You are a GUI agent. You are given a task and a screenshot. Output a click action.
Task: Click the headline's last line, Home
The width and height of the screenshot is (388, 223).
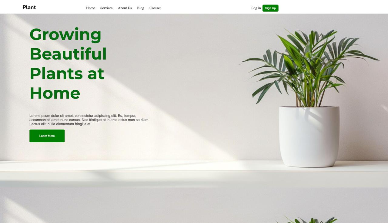coord(55,93)
